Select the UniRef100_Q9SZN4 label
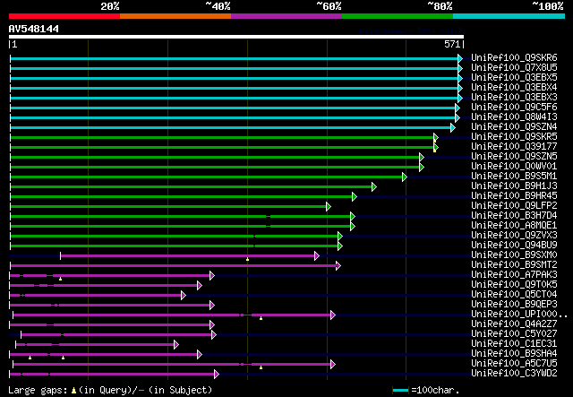573x397 pixels. tap(514, 126)
